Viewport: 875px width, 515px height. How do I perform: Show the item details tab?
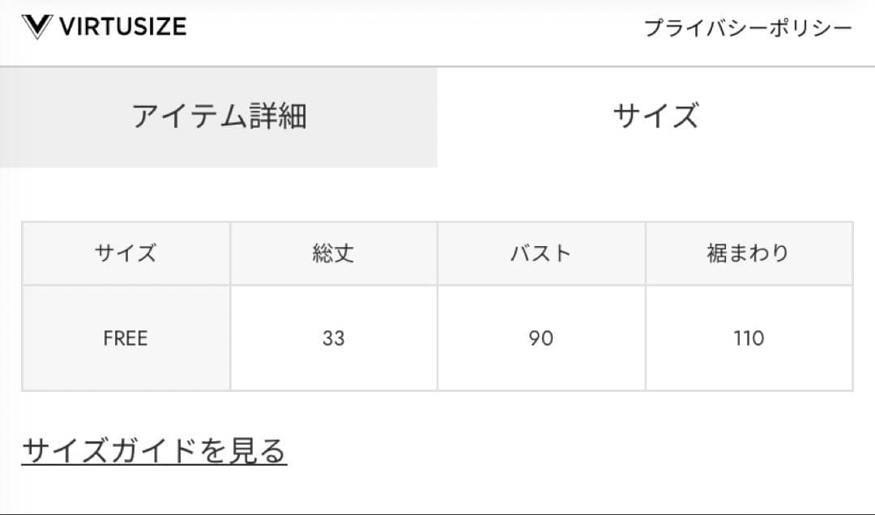(x=219, y=117)
